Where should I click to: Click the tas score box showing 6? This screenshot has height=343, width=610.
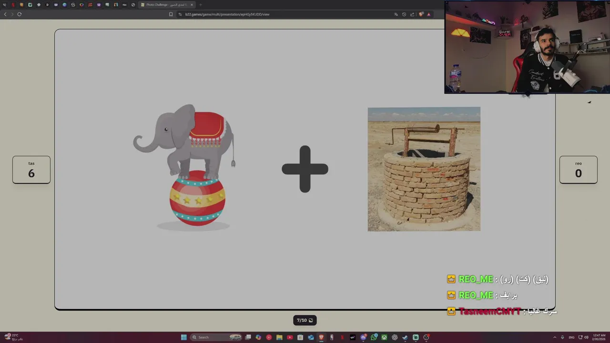[31, 170]
